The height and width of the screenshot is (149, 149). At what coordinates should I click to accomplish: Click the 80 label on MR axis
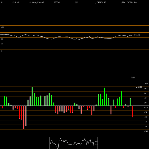point(145,89)
